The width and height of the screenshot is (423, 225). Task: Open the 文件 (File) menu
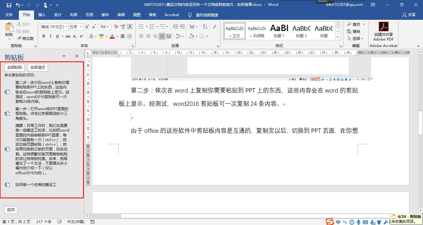[9, 15]
